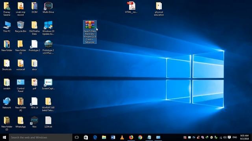This screenshot has width=252, height=141.
Task: Switch to Firefox in the taskbar
Action: (131, 137)
